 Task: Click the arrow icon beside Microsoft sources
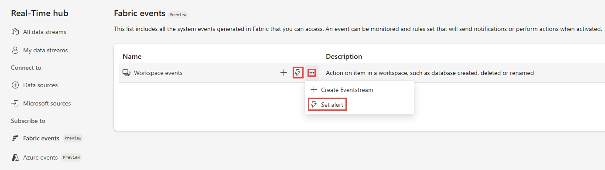coord(15,103)
